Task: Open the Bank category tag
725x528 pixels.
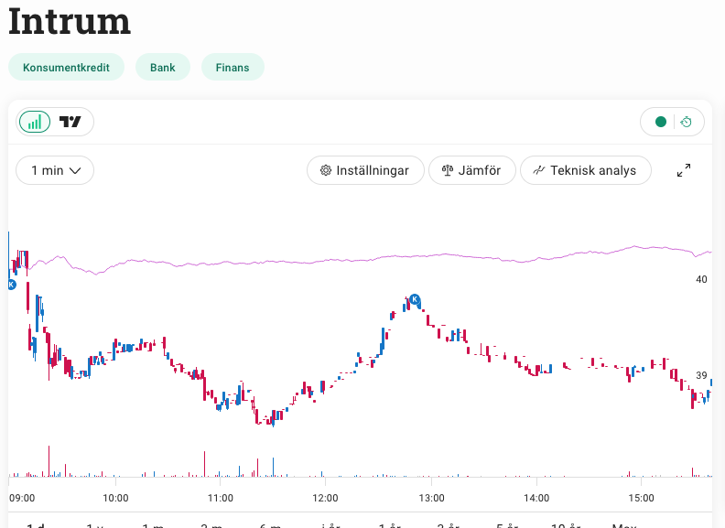Action: tap(163, 68)
